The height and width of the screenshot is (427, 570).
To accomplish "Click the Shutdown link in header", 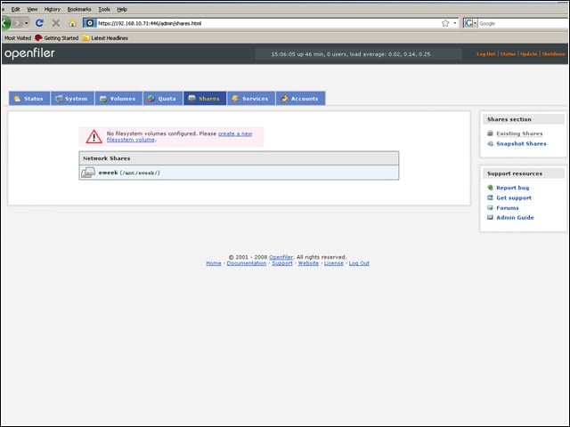I will click(x=554, y=54).
